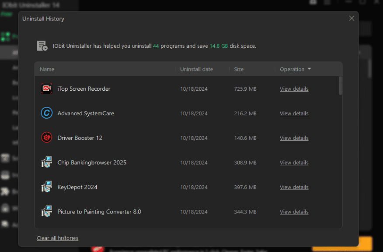The image size is (383, 252).
Task: Sort by the Name column header
Action: point(47,69)
